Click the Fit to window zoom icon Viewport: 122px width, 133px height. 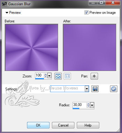[58, 76]
